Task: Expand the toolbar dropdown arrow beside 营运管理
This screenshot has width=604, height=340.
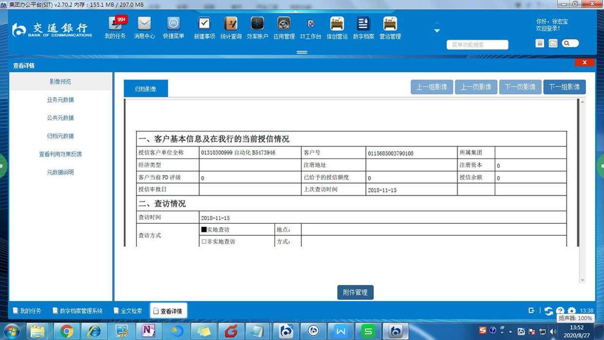Action: [437, 31]
